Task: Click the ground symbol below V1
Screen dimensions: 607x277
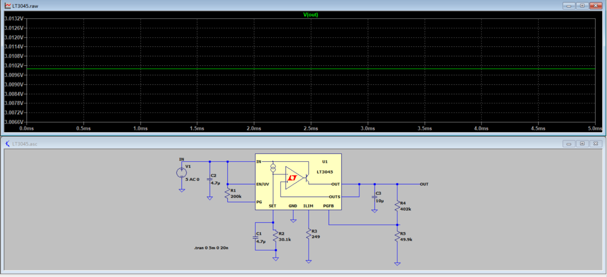Action: click(x=182, y=190)
